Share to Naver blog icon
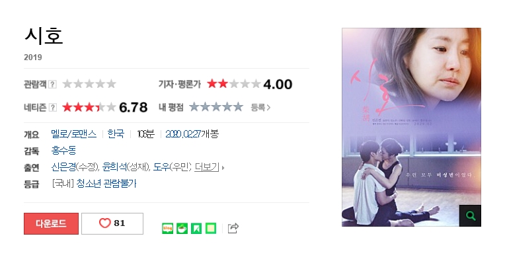 (x=167, y=228)
